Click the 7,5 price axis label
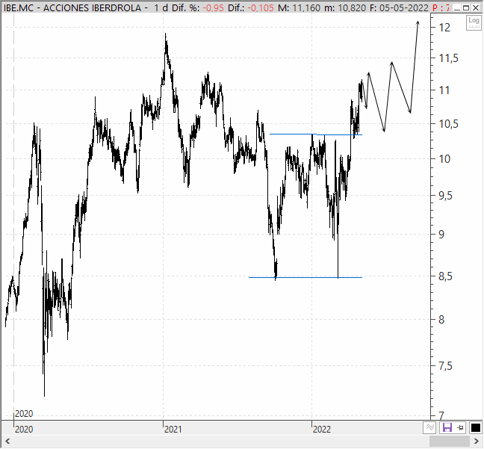Image resolution: width=484 pixels, height=449 pixels. 446,366
